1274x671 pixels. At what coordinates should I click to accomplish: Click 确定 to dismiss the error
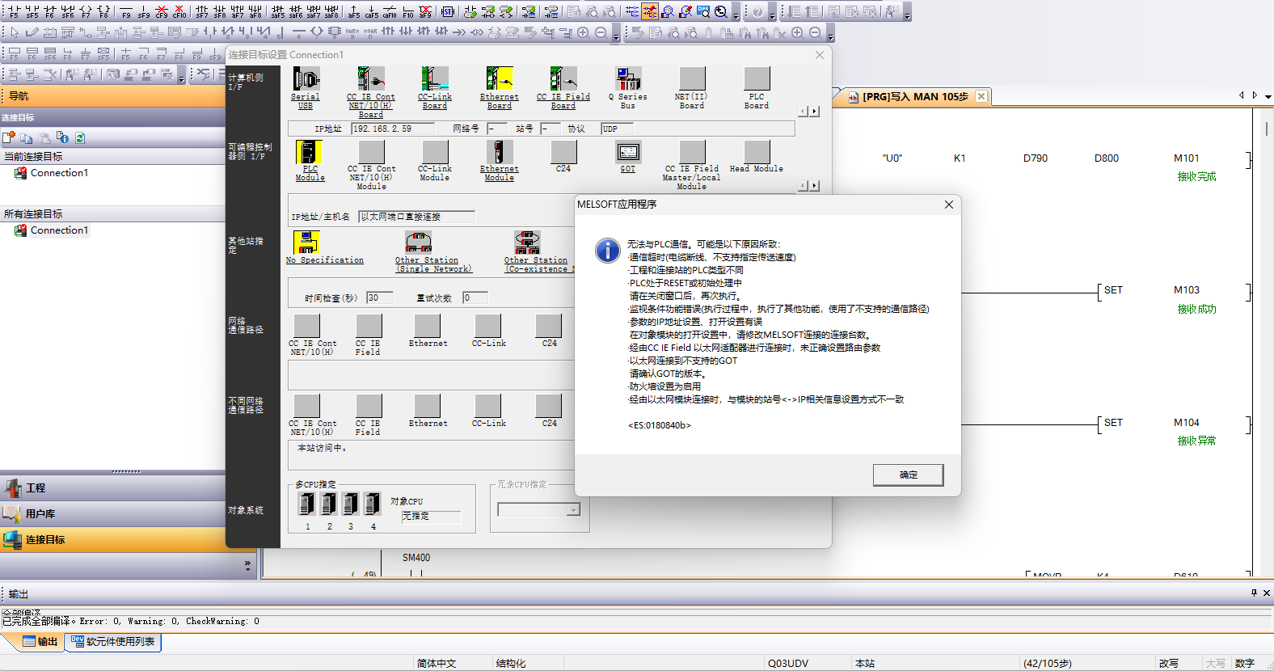pos(908,475)
